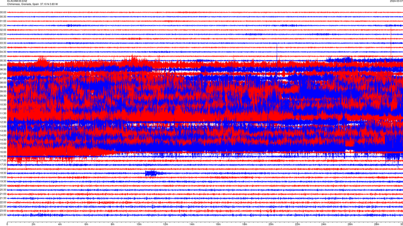Click the '14m' tick label on time axis
The image size is (403, 226).
pos(192,224)
